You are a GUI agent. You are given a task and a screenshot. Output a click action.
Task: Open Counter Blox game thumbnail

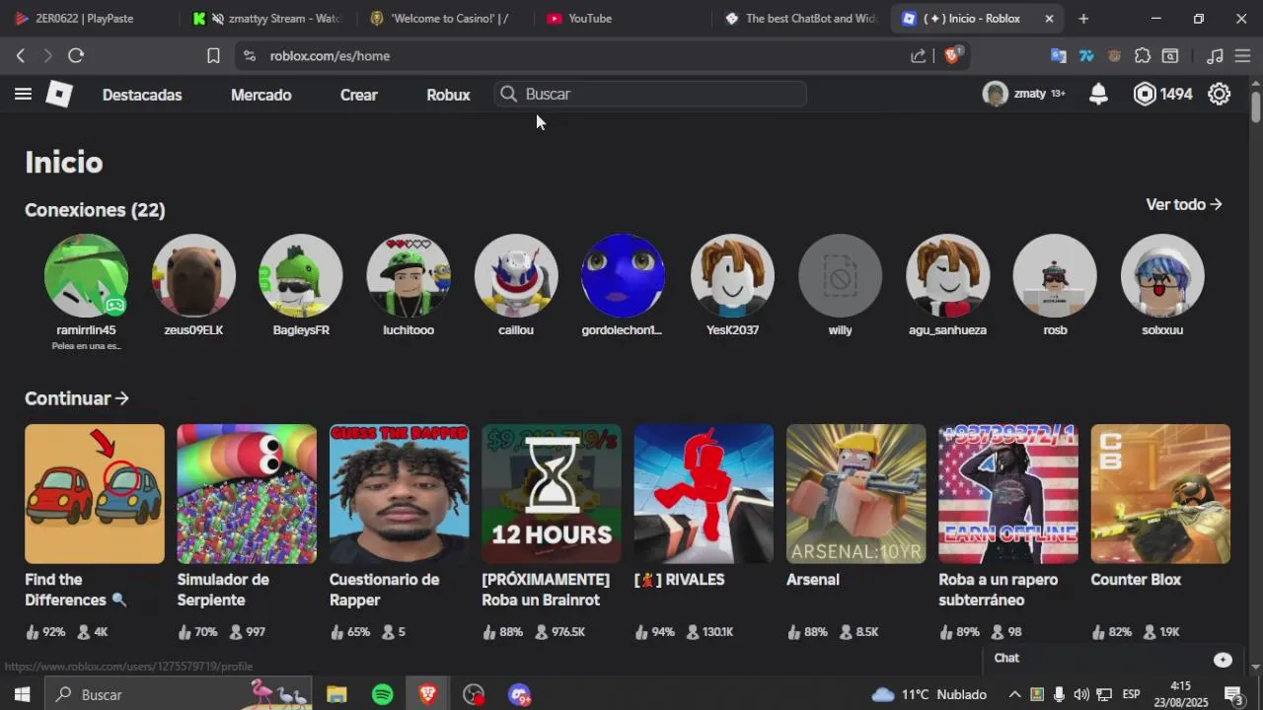(x=1160, y=494)
